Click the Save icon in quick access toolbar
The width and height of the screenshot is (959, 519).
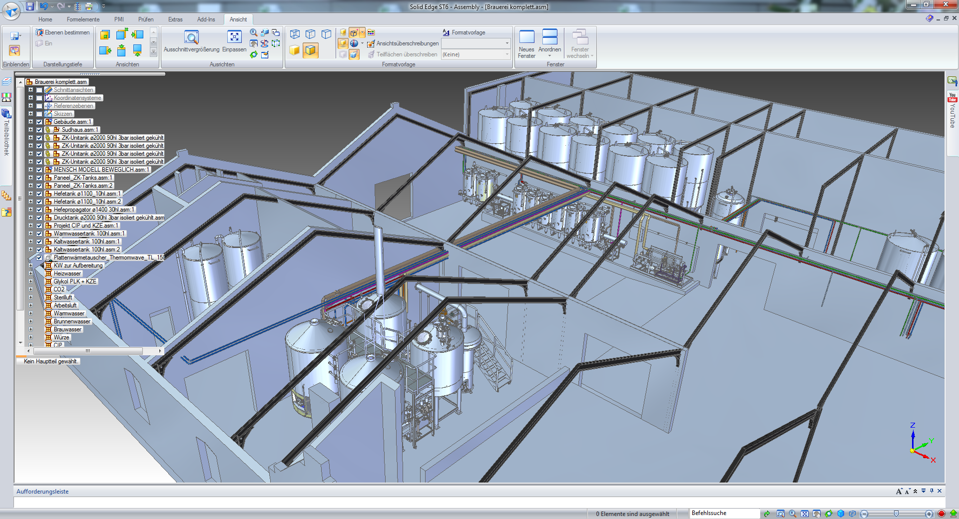30,6
